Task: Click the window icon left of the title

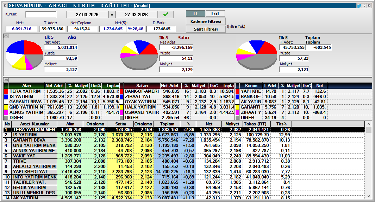Action: point(3,6)
